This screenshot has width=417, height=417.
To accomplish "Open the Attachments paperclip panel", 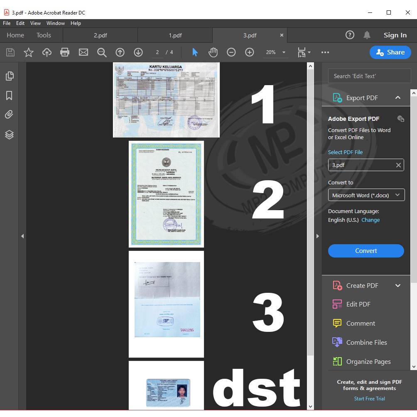I will pos(9,115).
